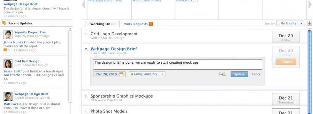Click the delegate people icon beside Update
This screenshot has height=114, width=313.
click(222, 74)
